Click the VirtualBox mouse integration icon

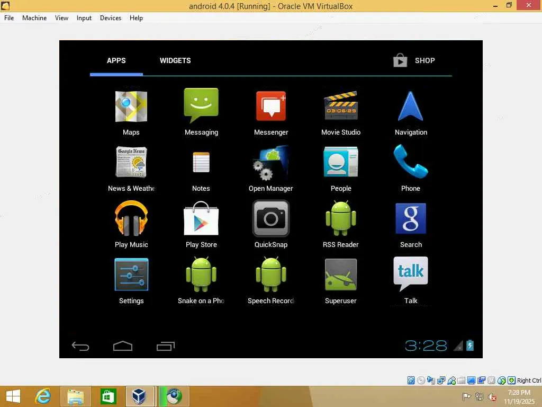pyautogui.click(x=502, y=381)
